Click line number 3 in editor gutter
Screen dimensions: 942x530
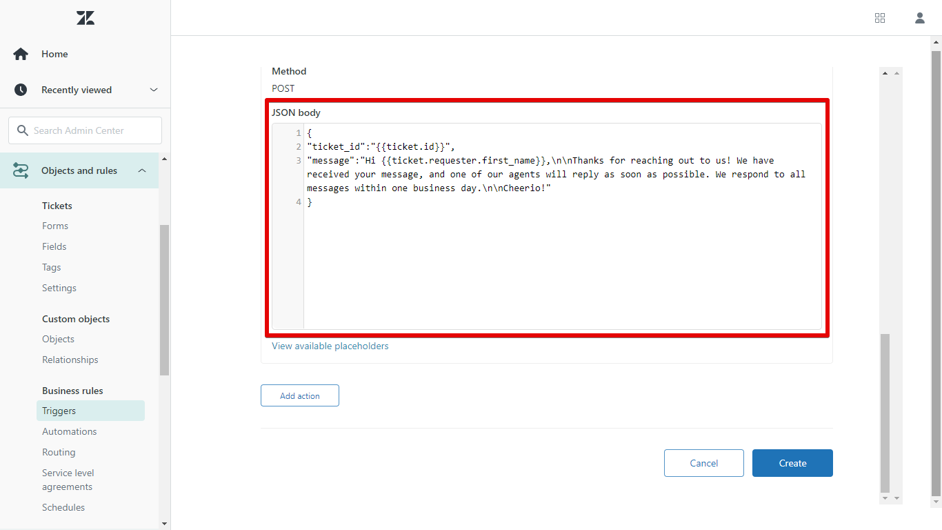click(x=299, y=160)
